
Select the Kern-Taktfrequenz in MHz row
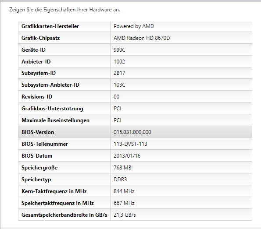click(x=135, y=191)
